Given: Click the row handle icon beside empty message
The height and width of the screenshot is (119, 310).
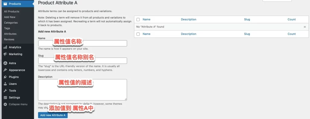Looking at the screenshot, I should 305,27.
